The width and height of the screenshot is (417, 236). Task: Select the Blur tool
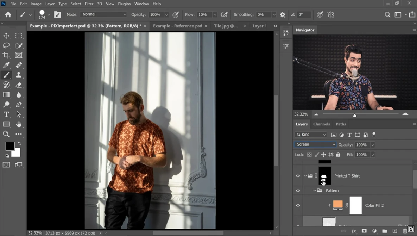point(19,95)
